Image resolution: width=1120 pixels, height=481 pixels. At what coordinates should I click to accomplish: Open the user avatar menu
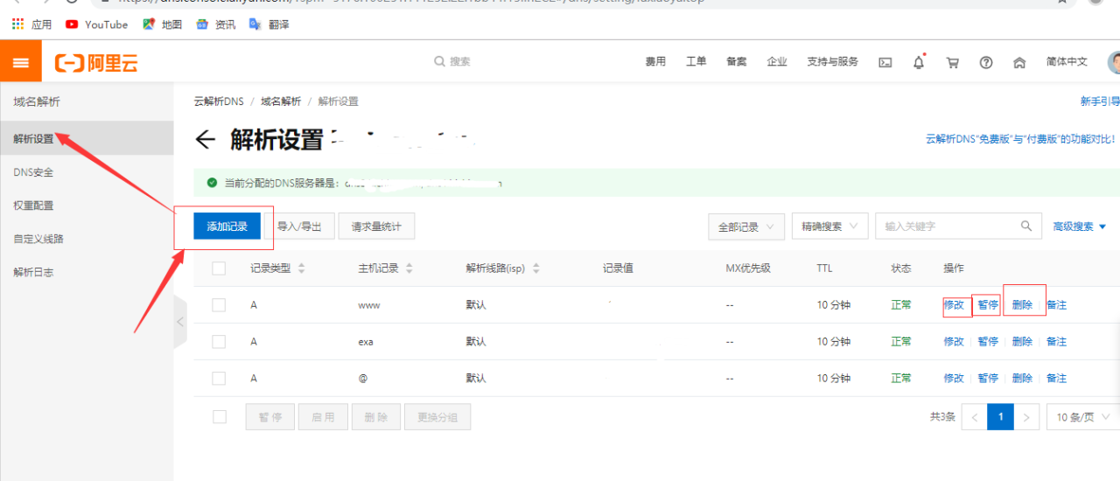pyautogui.click(x=1114, y=62)
